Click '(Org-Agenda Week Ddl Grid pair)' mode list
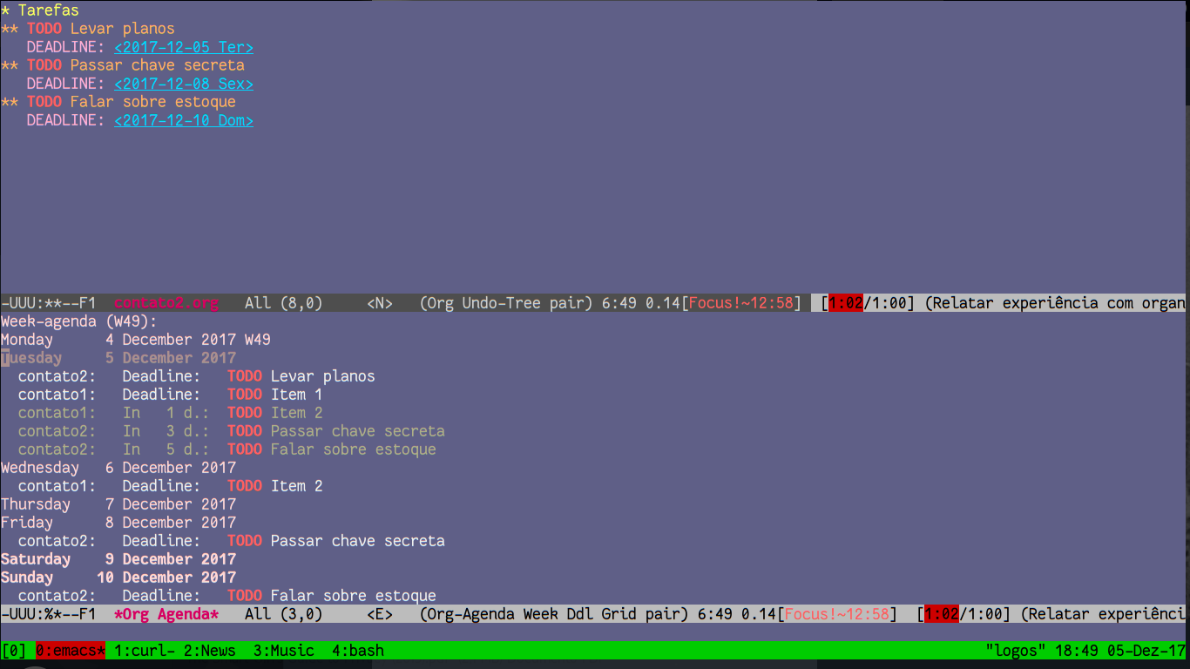1190x669 pixels. 554,614
